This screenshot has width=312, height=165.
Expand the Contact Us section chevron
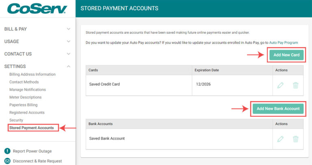[68, 54]
